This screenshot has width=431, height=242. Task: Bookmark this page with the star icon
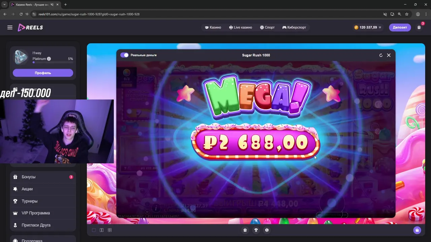(407, 14)
